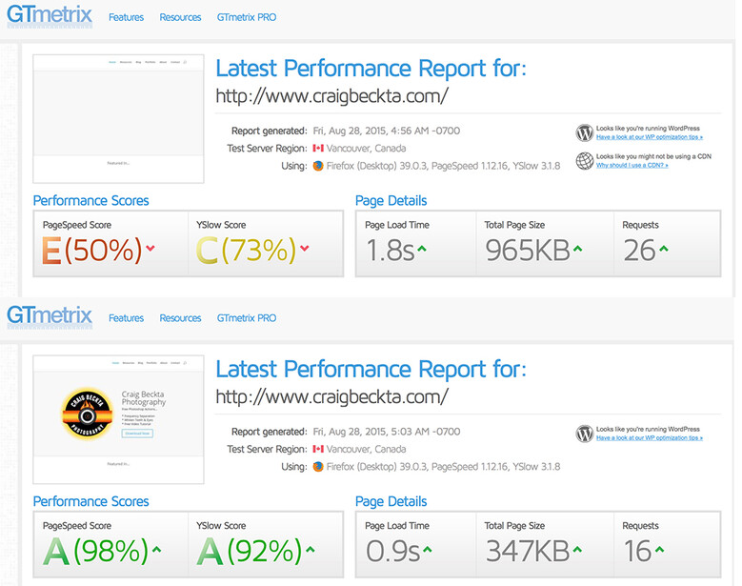Click the red down arrow beside E(50%)

[150, 248]
